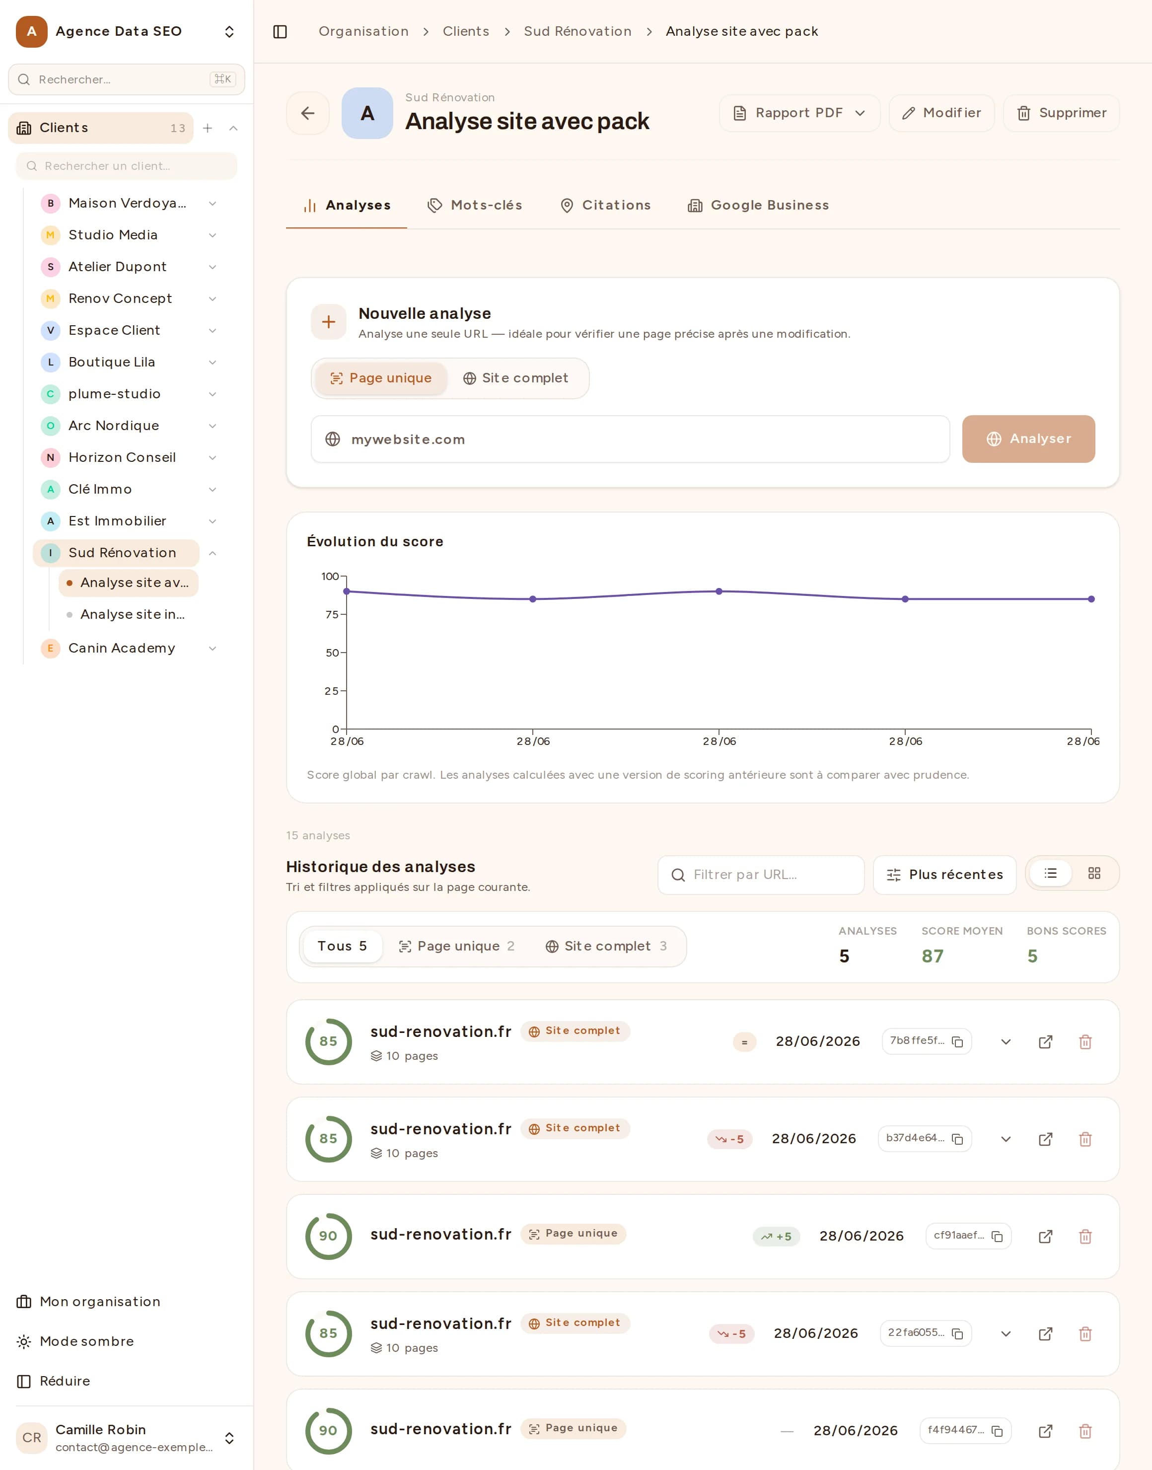The width and height of the screenshot is (1152, 1470).
Task: Open the Plus récentes sort dropdown
Action: (944, 875)
